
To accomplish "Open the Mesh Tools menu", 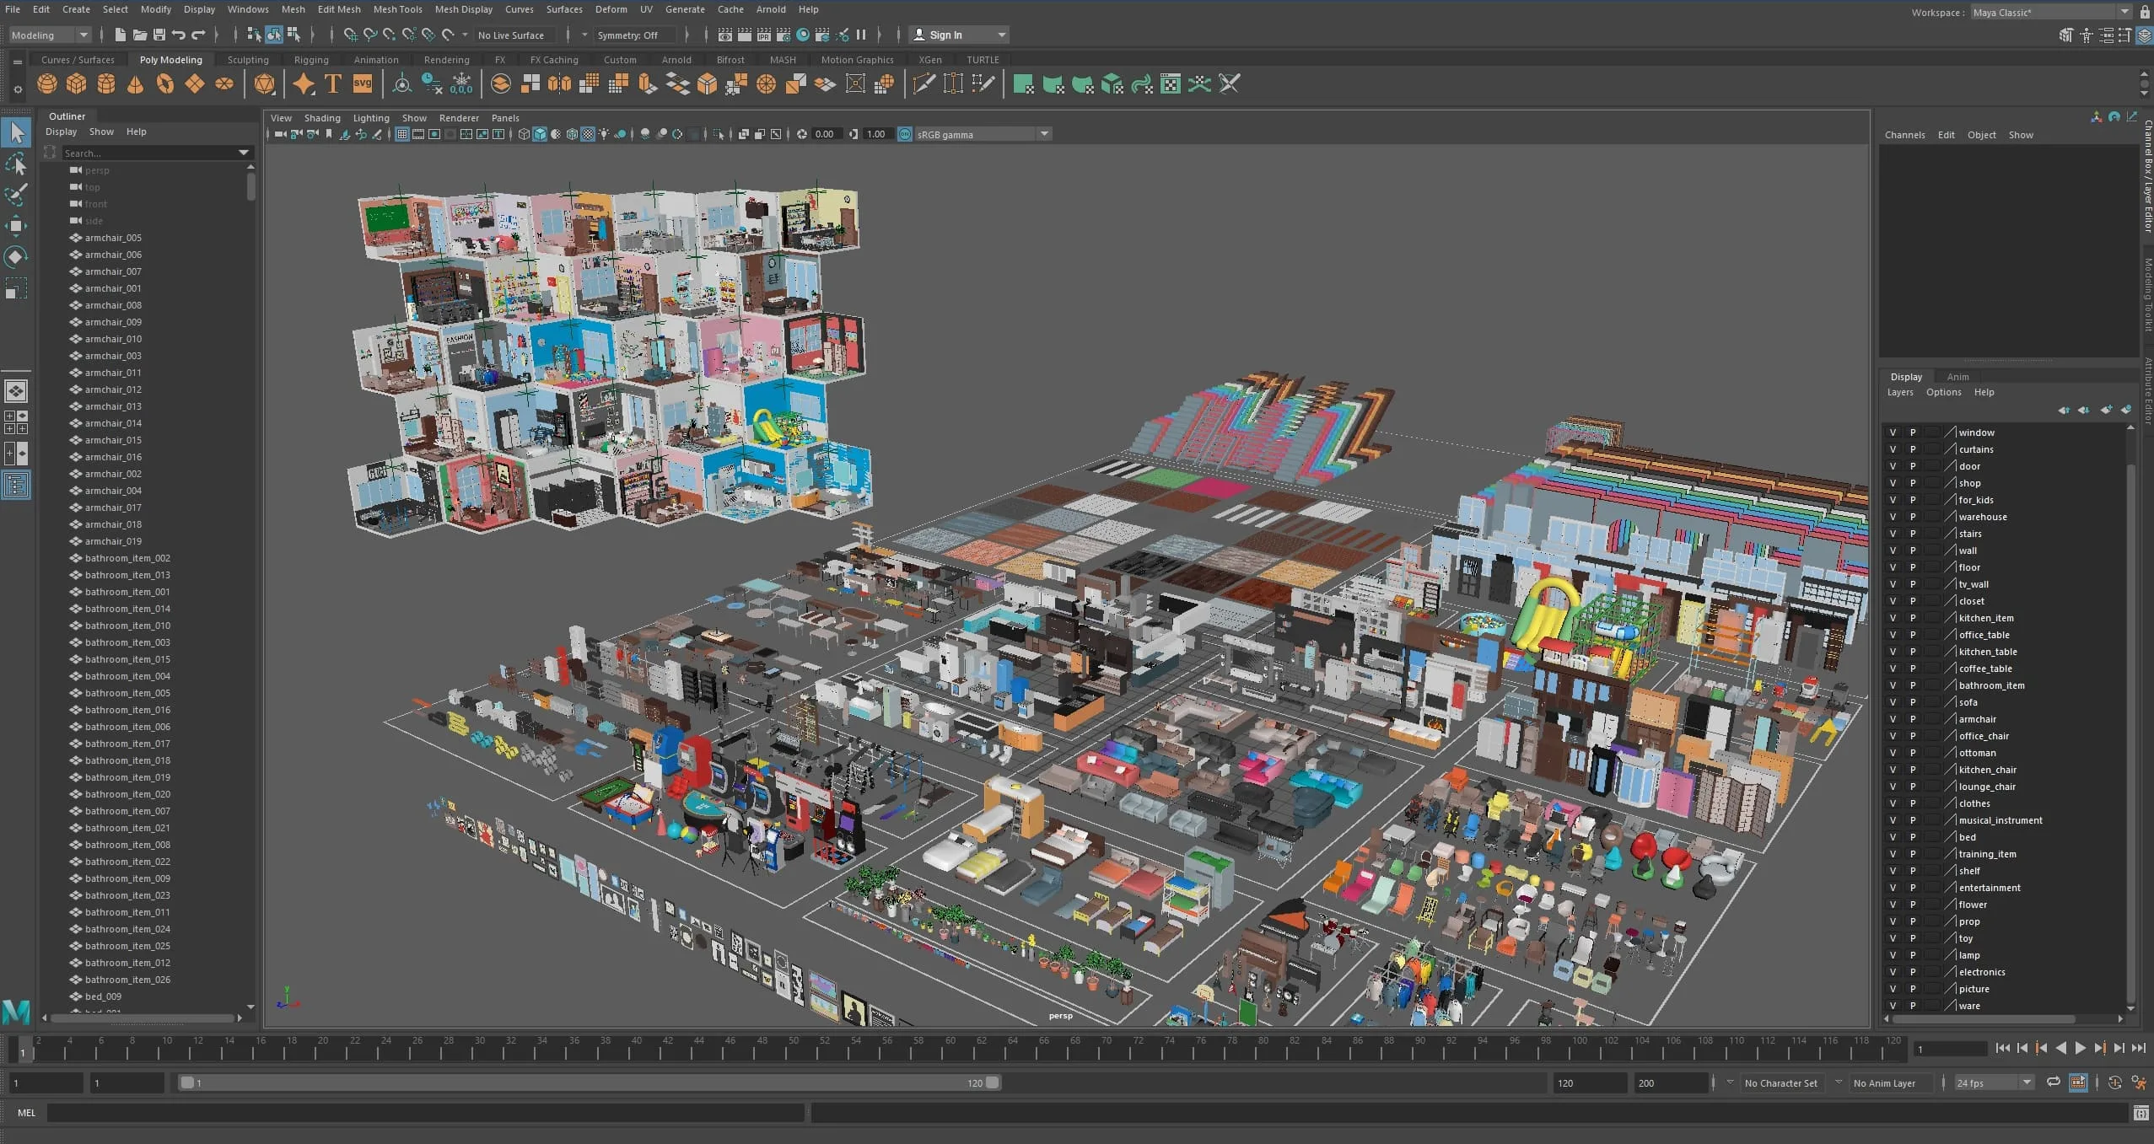I will [397, 9].
